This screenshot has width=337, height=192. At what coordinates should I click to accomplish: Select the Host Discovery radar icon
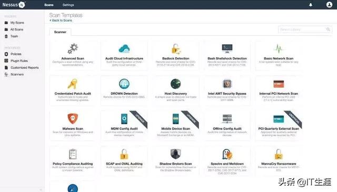coord(176,84)
